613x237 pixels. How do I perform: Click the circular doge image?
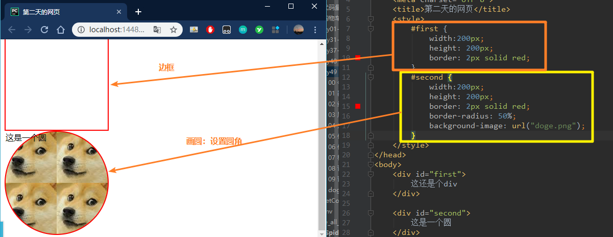coord(57,183)
